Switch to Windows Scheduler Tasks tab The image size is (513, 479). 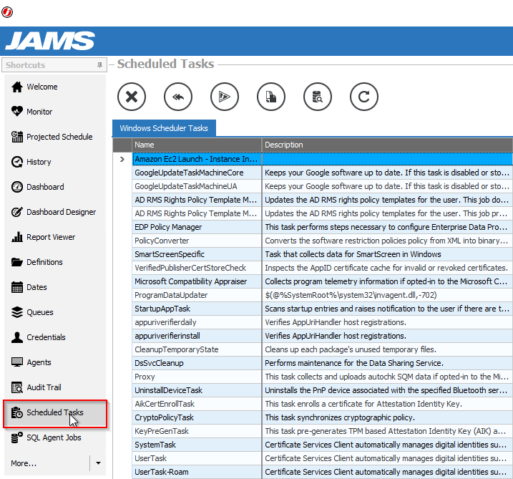(164, 129)
